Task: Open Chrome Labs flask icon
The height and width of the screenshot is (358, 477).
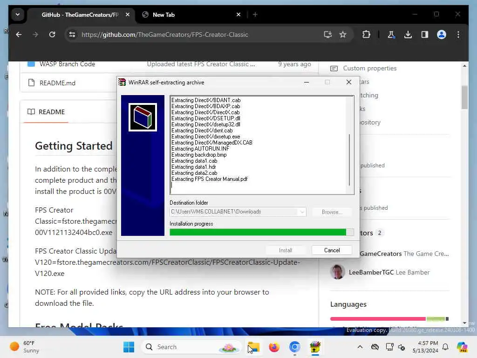Action: (391, 34)
